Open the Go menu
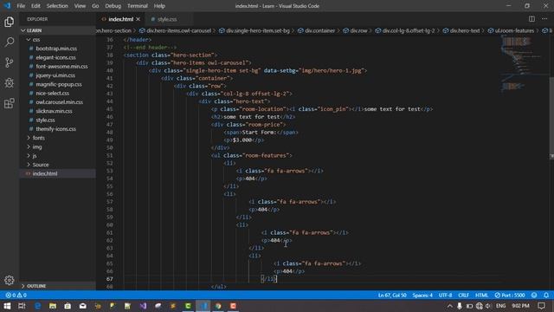Image resolution: width=554 pixels, height=312 pixels. pyautogui.click(x=95, y=6)
